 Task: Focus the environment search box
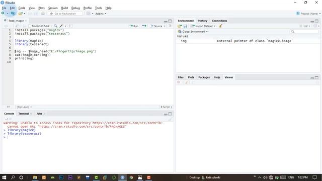coord(304,32)
